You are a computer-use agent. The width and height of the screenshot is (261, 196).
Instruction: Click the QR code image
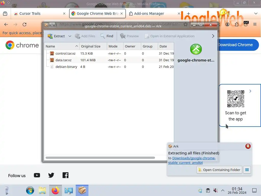click(x=236, y=99)
